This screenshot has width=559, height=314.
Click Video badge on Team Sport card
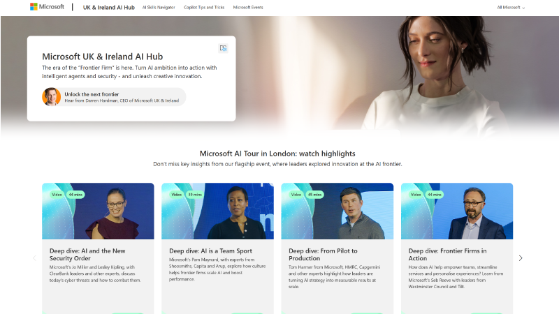point(177,195)
